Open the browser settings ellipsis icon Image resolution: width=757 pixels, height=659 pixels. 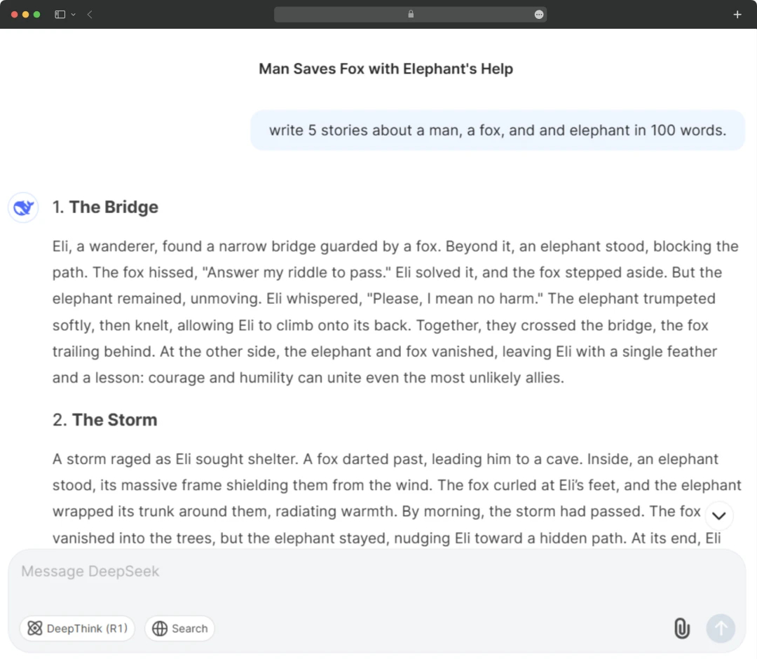538,14
